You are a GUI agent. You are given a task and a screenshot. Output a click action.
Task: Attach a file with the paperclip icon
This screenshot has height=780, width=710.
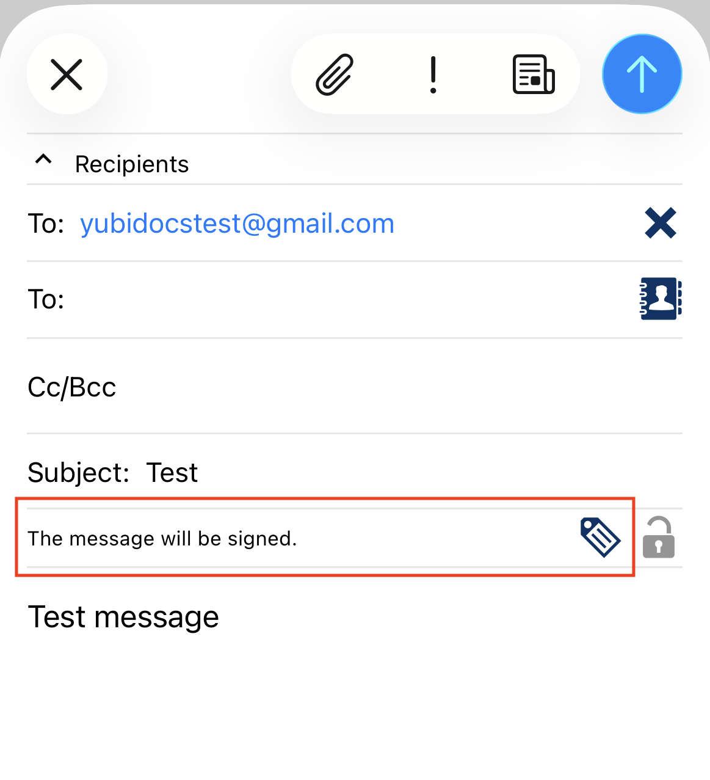tap(335, 75)
